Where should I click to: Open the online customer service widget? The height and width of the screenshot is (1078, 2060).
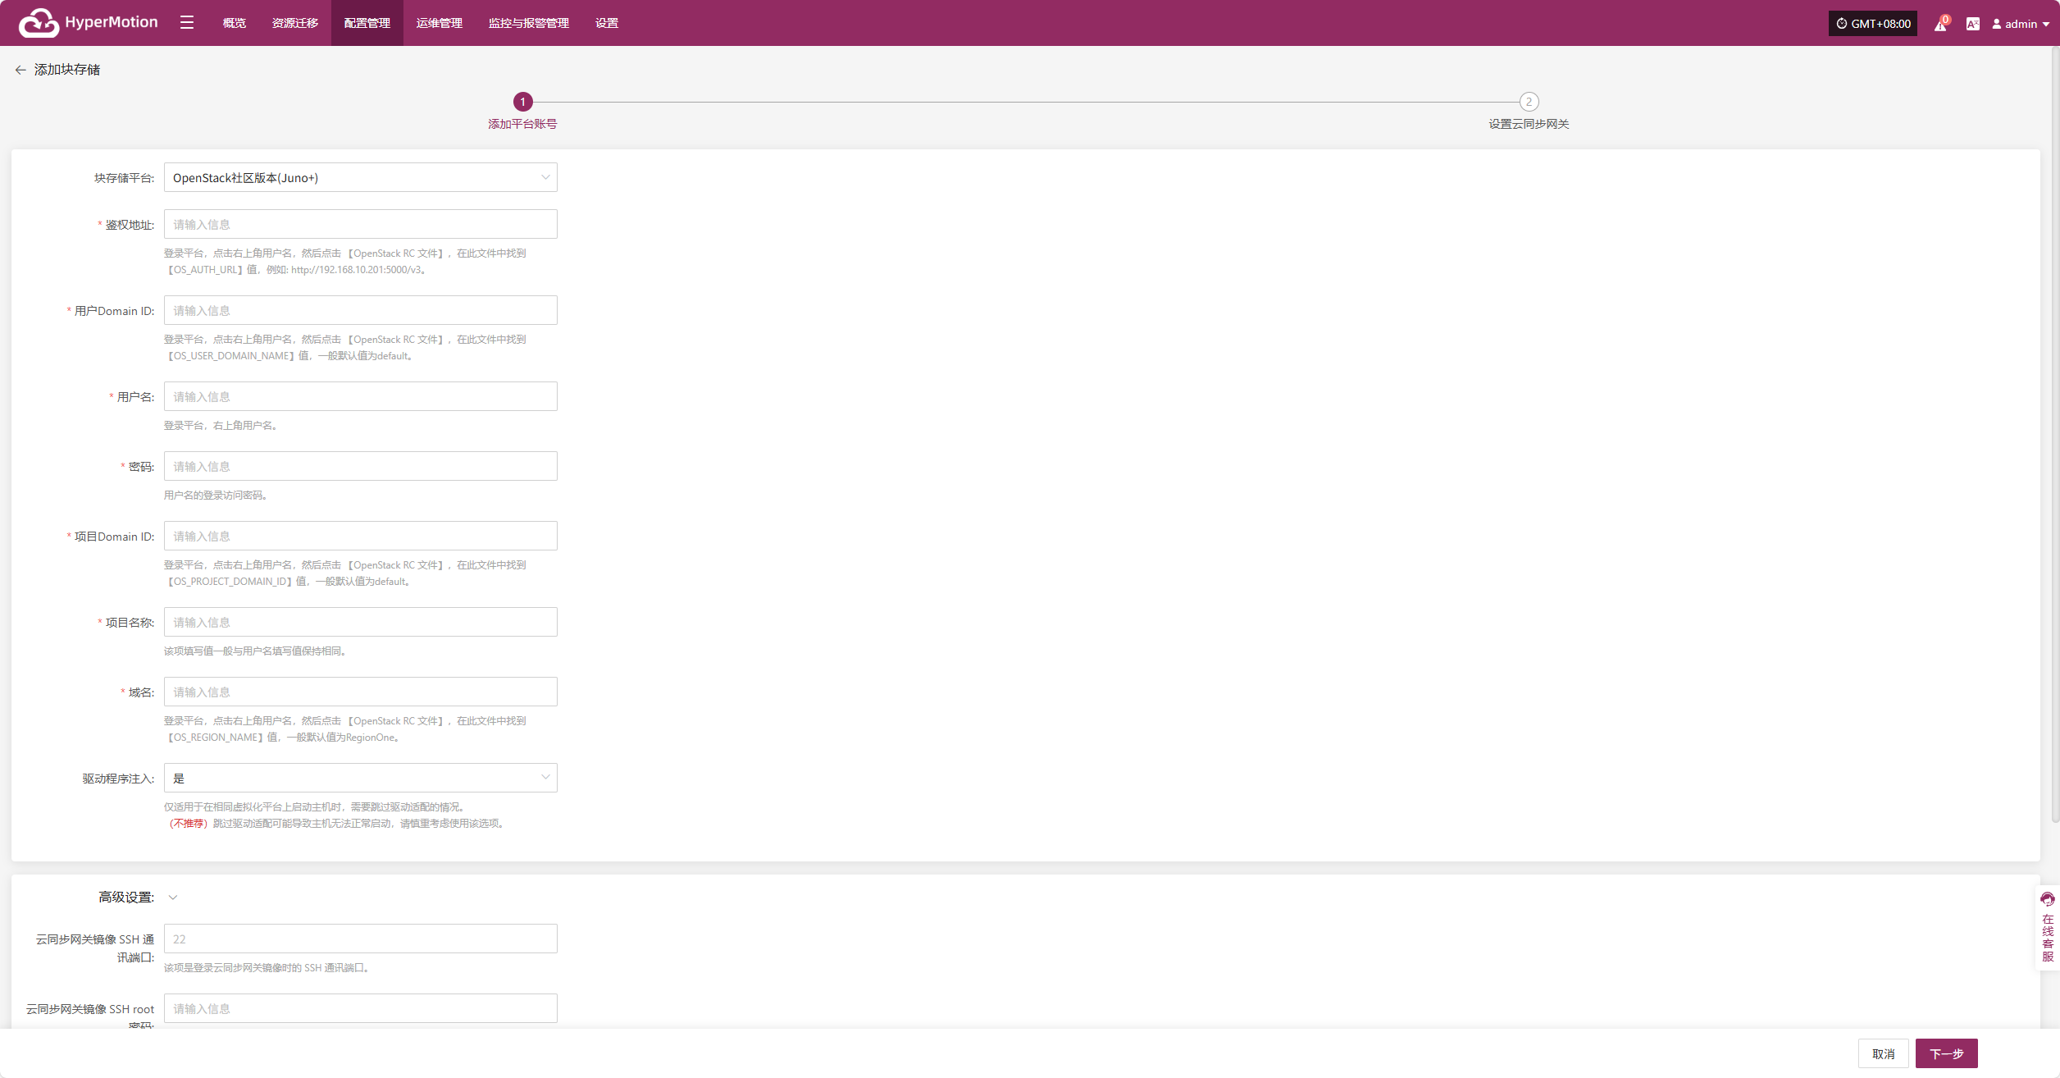2048,927
